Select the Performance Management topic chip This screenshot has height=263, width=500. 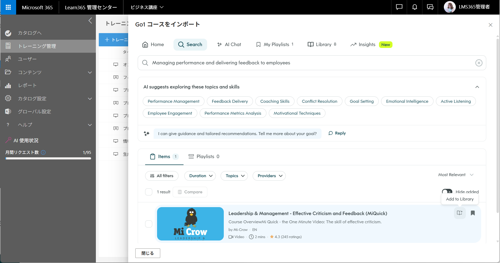pyautogui.click(x=173, y=101)
